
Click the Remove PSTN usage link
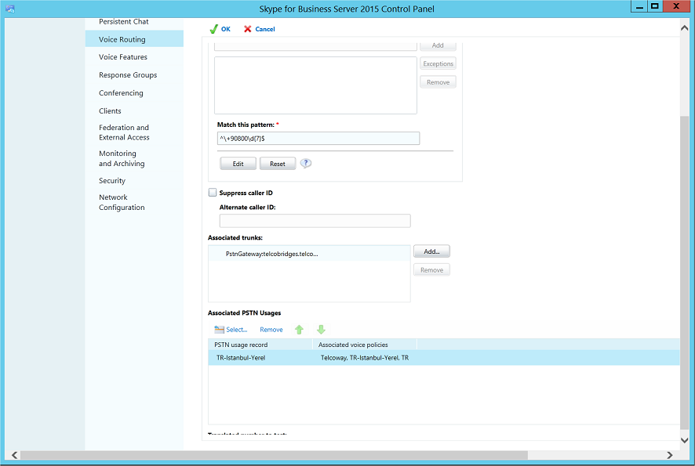[x=271, y=330]
